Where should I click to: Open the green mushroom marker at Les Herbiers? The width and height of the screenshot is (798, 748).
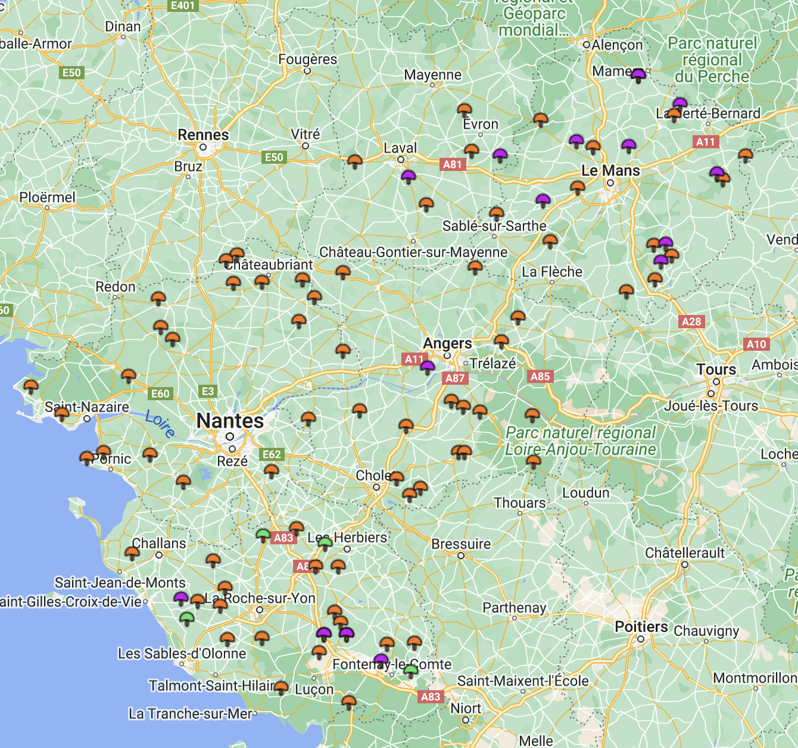(x=325, y=541)
